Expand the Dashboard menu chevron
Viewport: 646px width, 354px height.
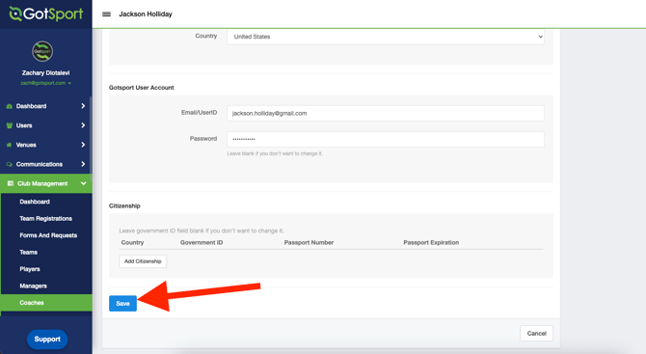click(83, 106)
